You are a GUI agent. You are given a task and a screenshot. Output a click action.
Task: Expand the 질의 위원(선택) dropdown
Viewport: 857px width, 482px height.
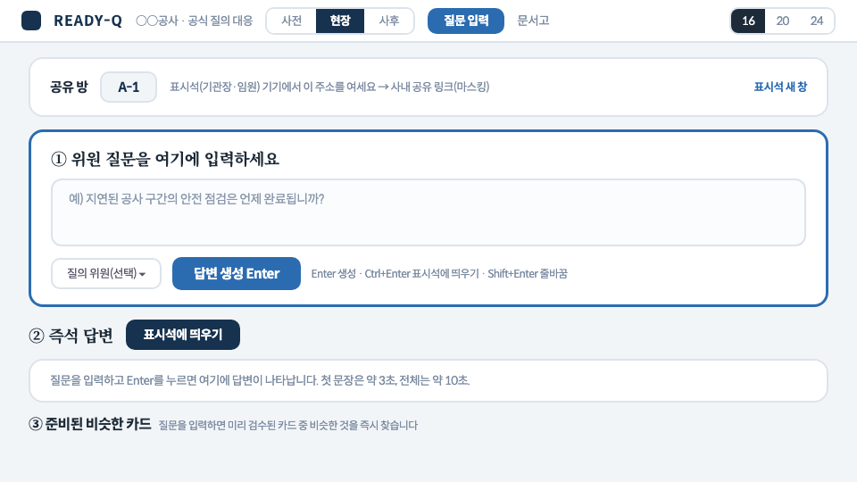(106, 273)
